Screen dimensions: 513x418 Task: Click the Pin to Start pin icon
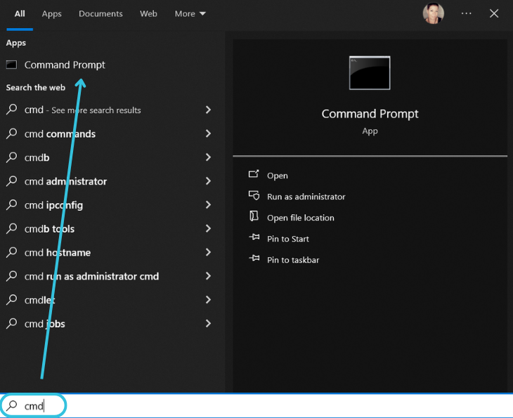[x=254, y=238]
